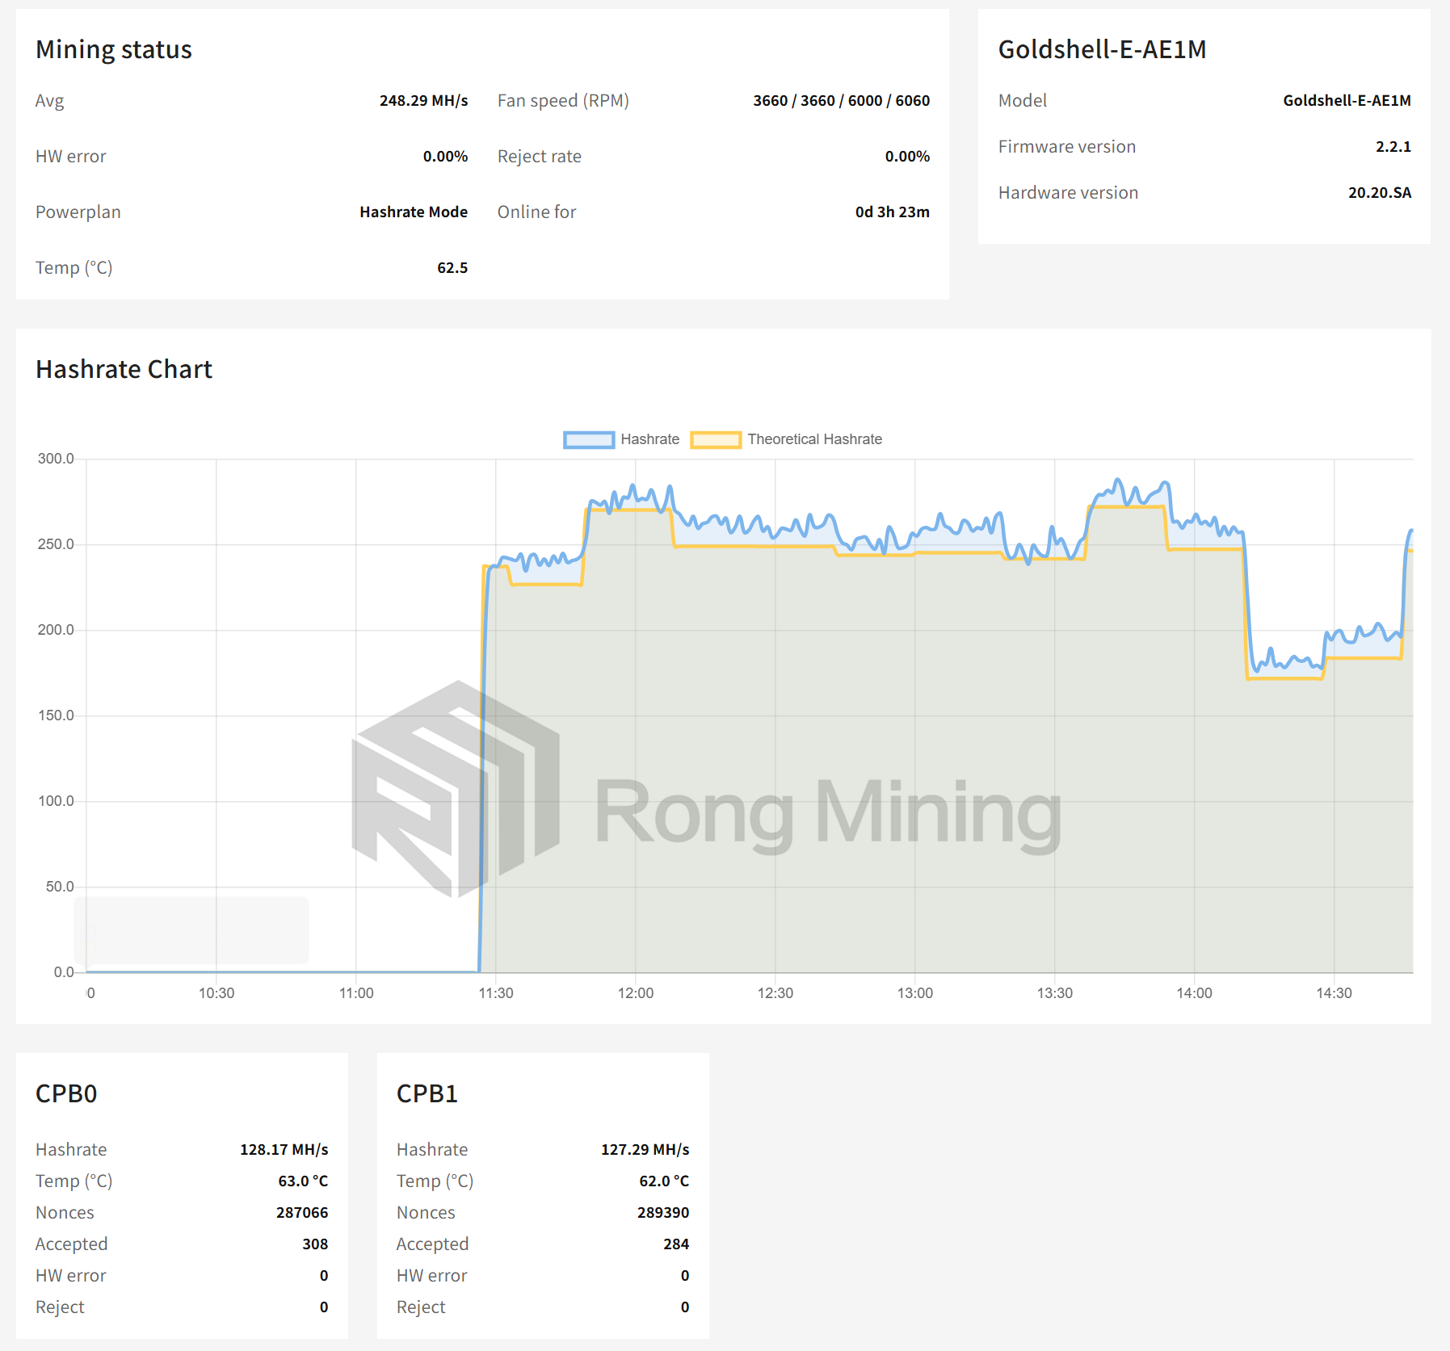Open the CPB1 board panel
1450x1351 pixels.
427,1094
